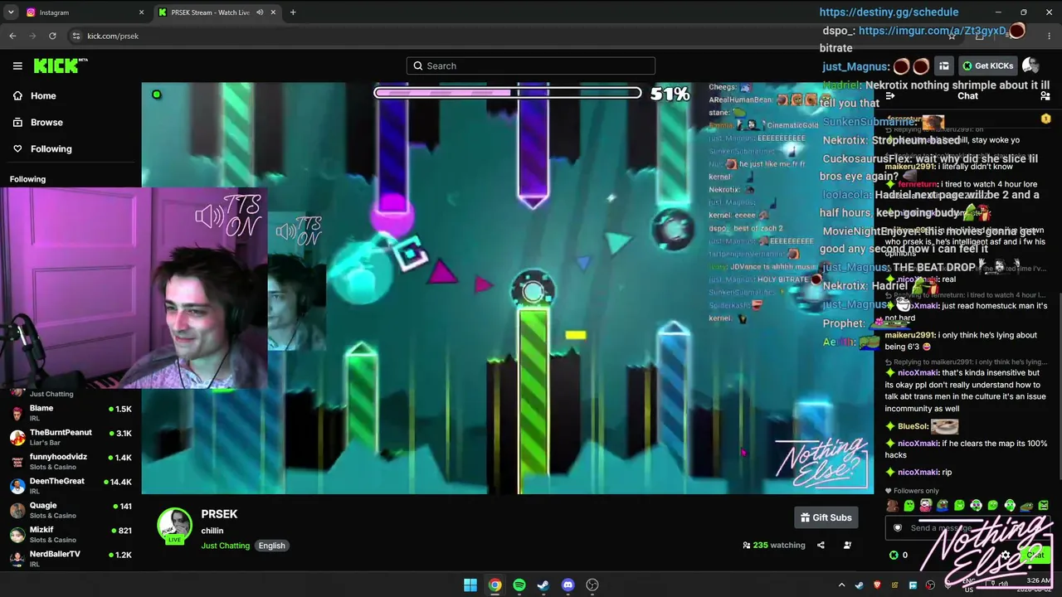
Task: View site information icon in the address bar
Action: (76, 36)
